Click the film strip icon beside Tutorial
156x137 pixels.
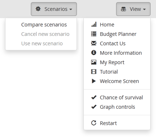pyautogui.click(x=94, y=72)
